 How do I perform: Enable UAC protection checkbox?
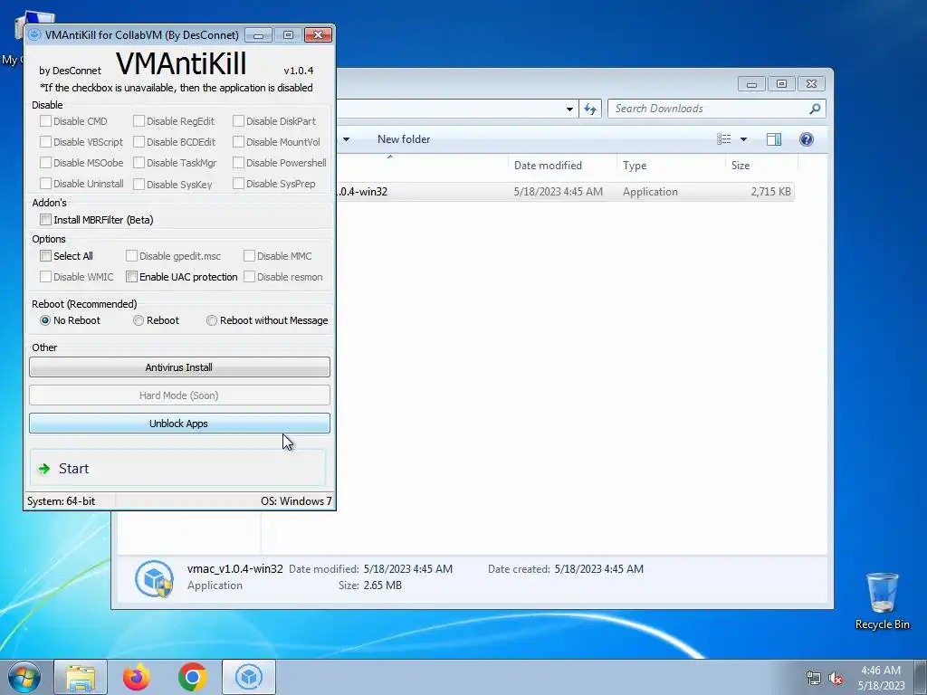pyautogui.click(x=131, y=277)
